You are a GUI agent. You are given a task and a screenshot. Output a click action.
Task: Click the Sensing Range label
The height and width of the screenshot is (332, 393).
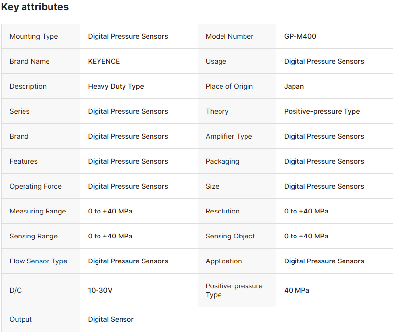tap(34, 236)
